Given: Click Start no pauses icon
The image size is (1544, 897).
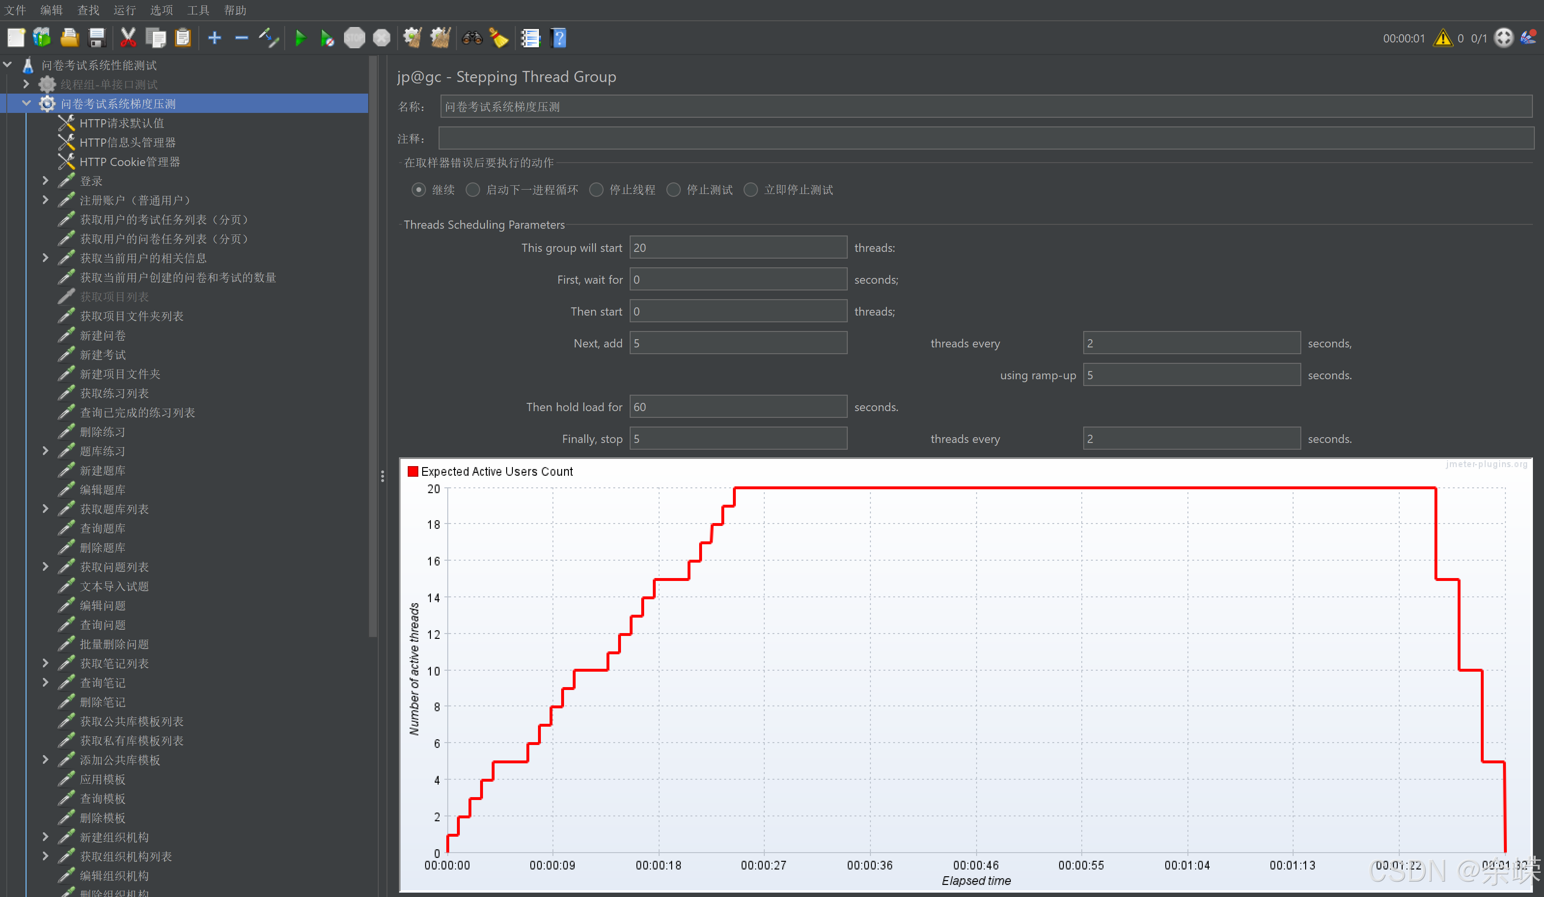Looking at the screenshot, I should (x=327, y=38).
